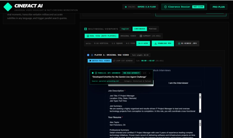Screen dimensions: 233x138
Task: Click the 1/3 counter in the popup
Action: [x=144, y=73]
